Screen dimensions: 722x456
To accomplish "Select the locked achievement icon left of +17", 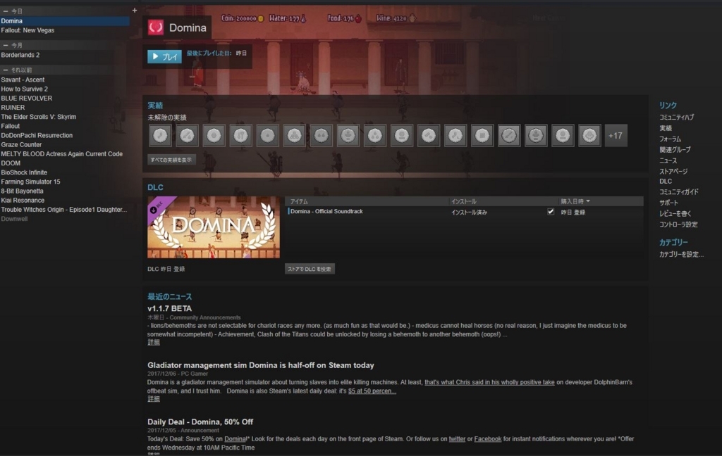I will click(x=589, y=136).
